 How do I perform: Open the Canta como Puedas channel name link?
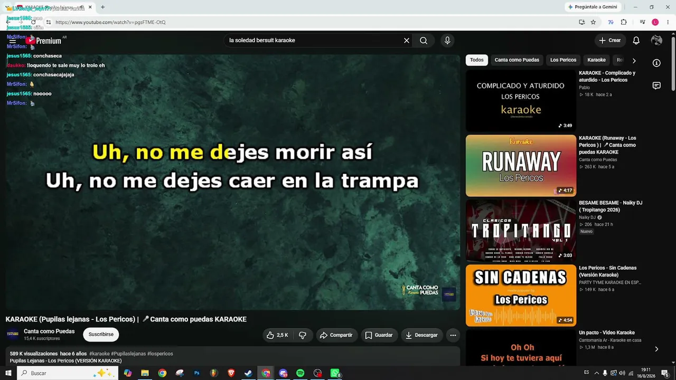tap(49, 331)
